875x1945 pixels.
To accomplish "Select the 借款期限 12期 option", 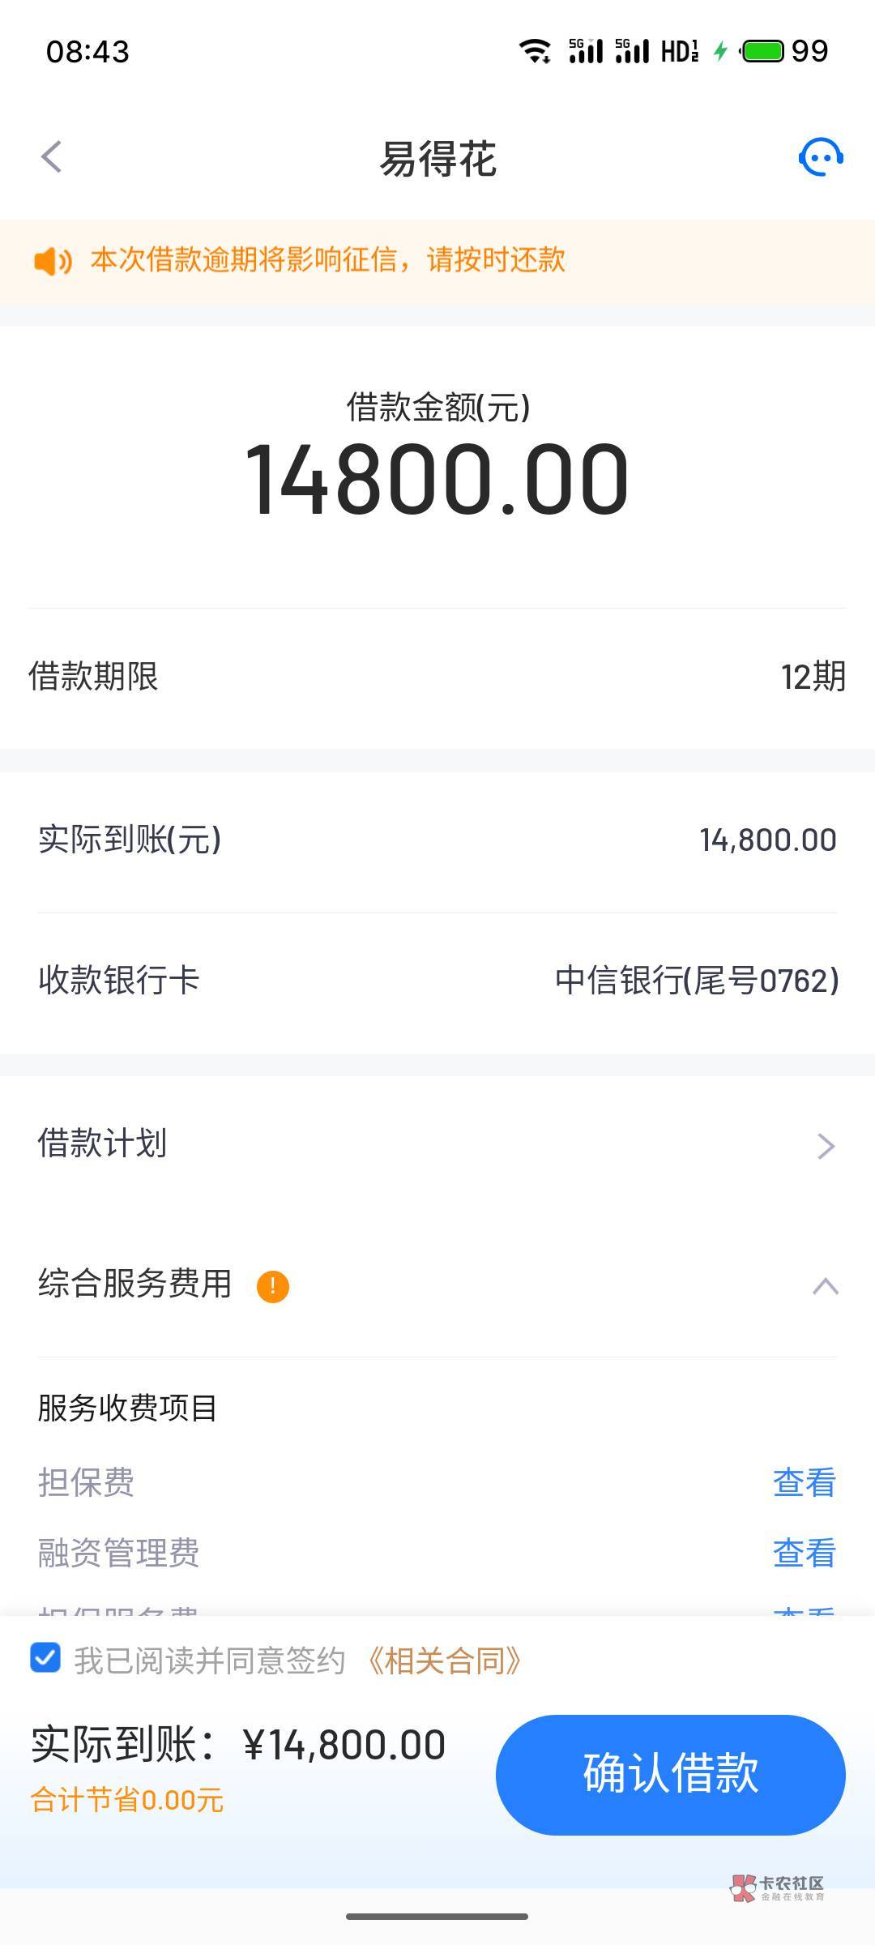I will click(813, 677).
